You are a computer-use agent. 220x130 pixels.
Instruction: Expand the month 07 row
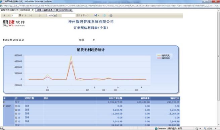16,106
